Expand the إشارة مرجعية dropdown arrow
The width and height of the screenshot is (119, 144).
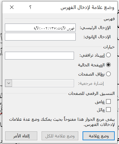coord(9,83)
